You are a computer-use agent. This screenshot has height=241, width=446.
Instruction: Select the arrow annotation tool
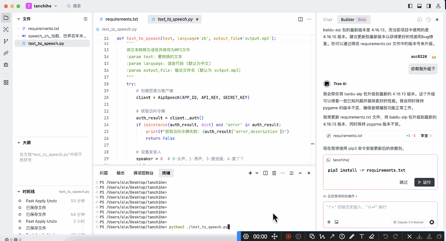click(332, 236)
